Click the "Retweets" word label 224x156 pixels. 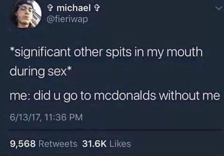click(x=58, y=144)
